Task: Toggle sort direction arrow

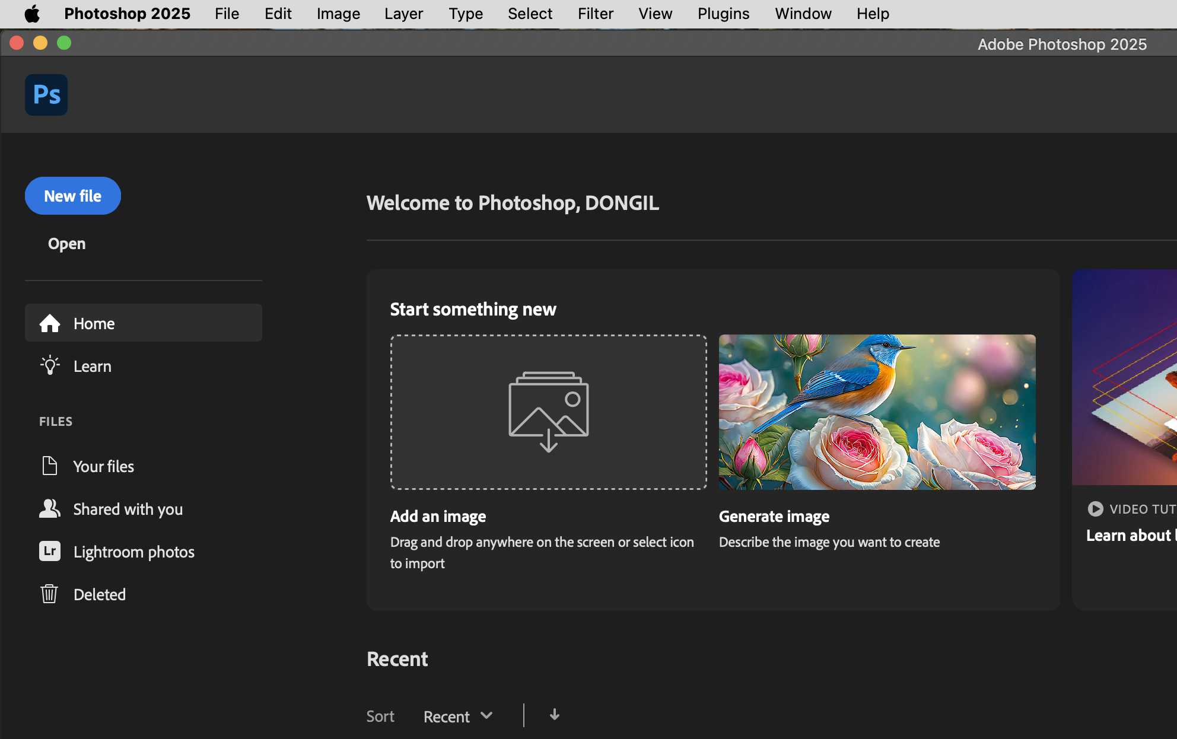Action: (555, 715)
